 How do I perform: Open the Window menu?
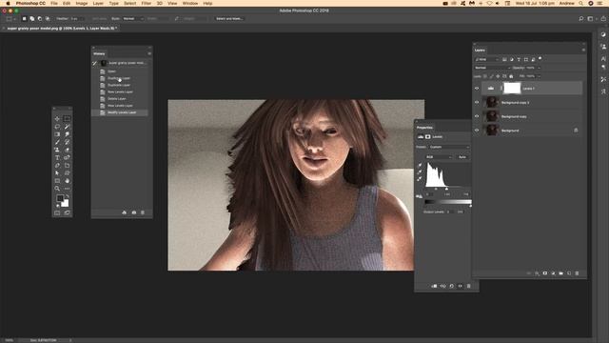point(190,3)
